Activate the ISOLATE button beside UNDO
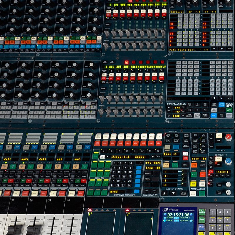 203,165
